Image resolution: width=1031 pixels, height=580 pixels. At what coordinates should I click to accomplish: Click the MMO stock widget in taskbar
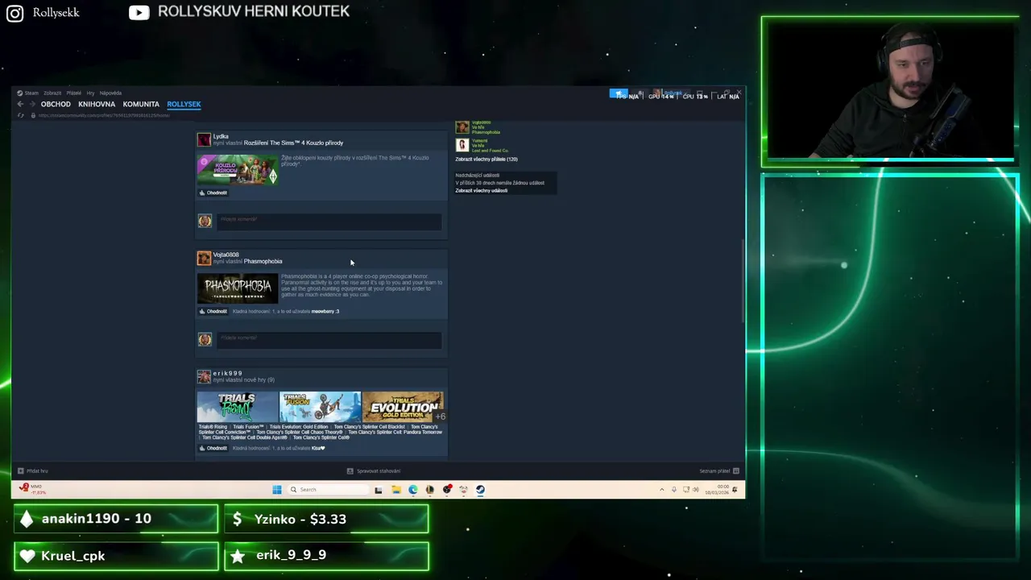(32, 489)
